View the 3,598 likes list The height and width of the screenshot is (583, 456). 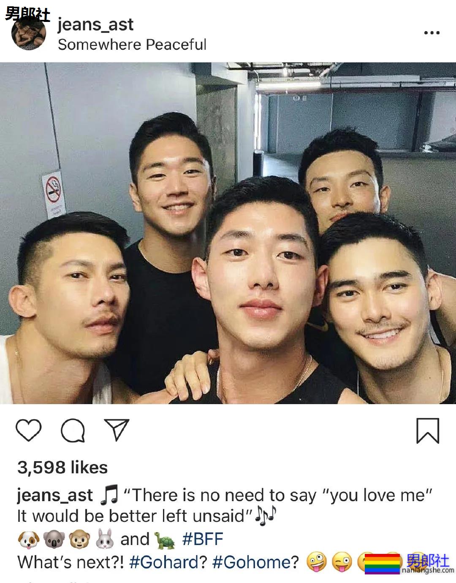point(62,467)
